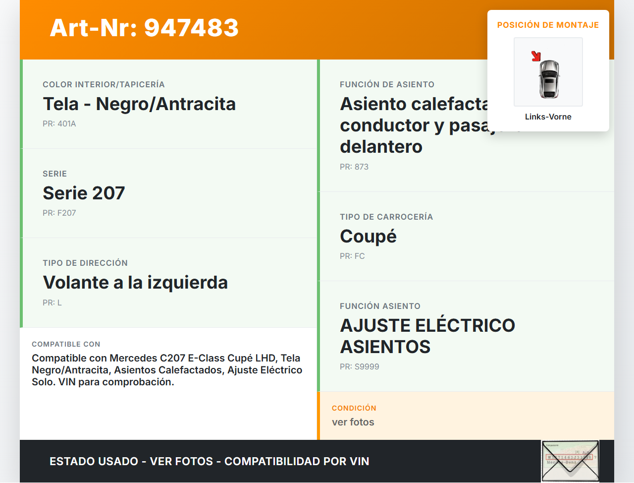Image resolution: width=634 pixels, height=483 pixels.
Task: Select the value Volante a la izquierda
Action: coord(135,282)
